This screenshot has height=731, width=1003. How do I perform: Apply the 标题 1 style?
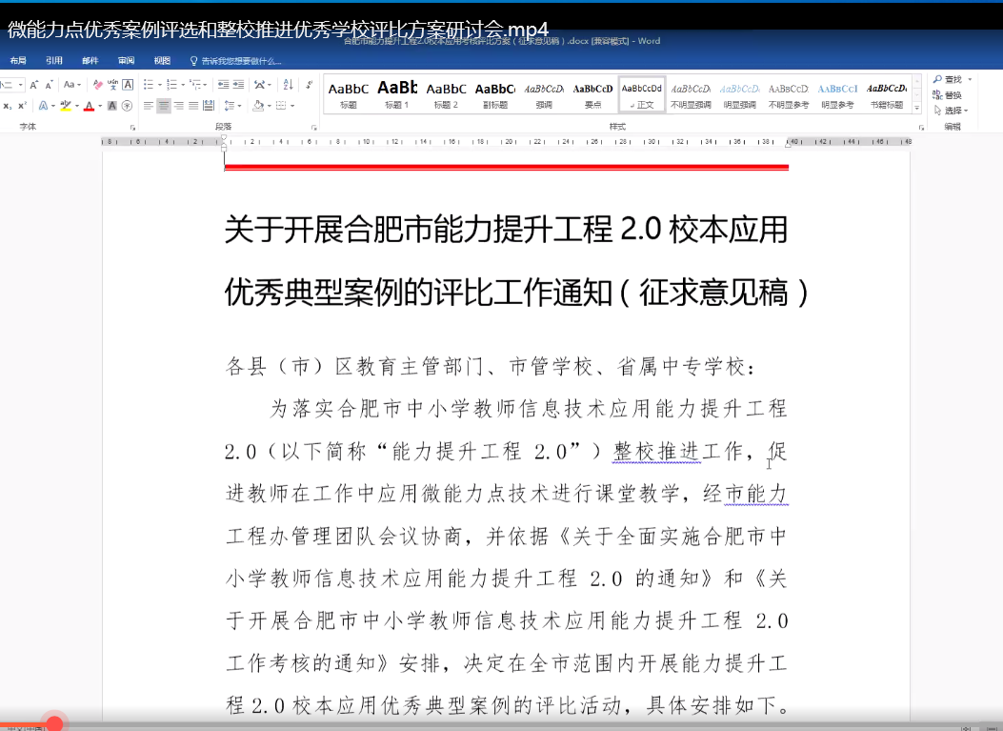tap(397, 94)
